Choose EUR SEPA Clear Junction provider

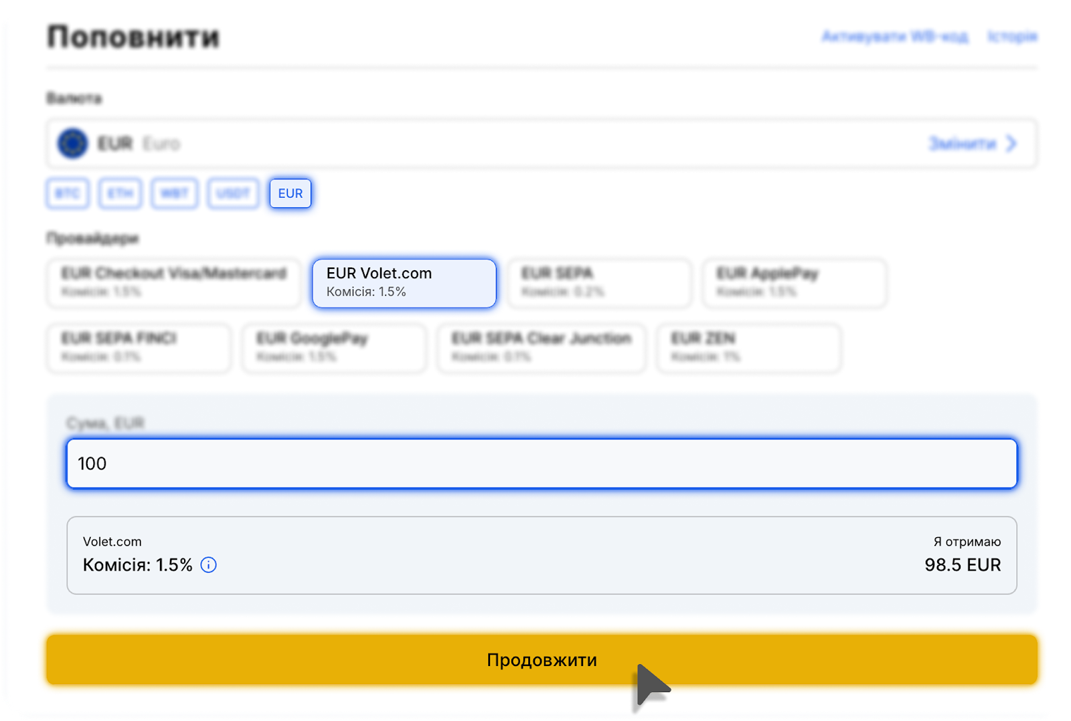pyautogui.click(x=541, y=348)
